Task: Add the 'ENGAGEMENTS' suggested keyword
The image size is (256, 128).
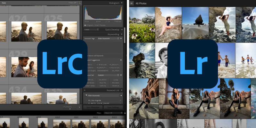Action: pyautogui.click(x=103, y=71)
